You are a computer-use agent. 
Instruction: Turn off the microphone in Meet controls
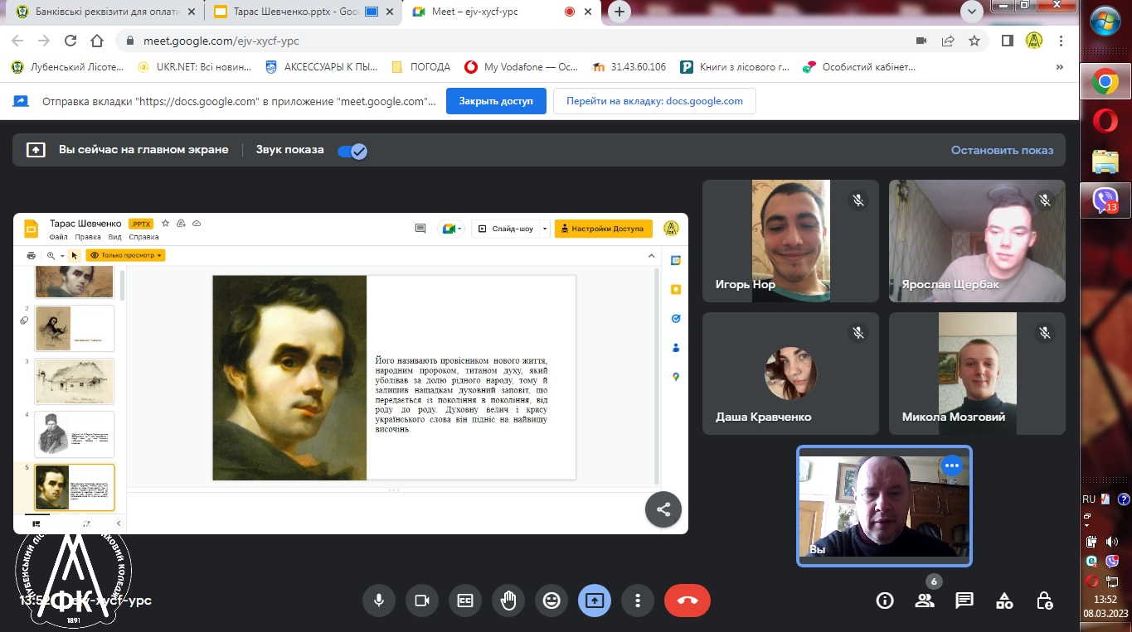pos(379,601)
